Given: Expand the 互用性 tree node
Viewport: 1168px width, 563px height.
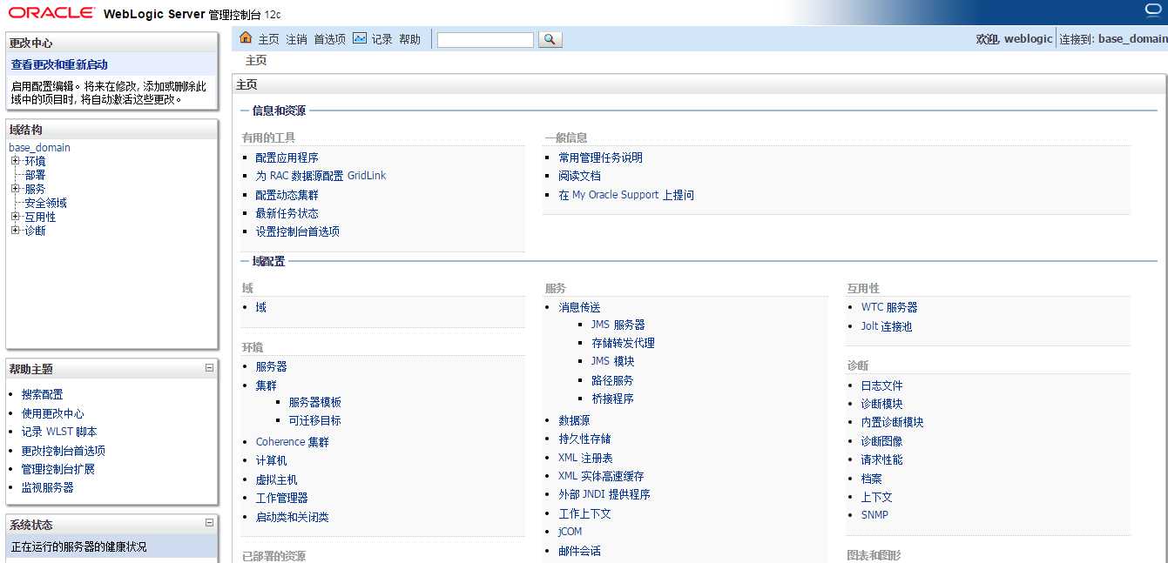Looking at the screenshot, I should (15, 217).
